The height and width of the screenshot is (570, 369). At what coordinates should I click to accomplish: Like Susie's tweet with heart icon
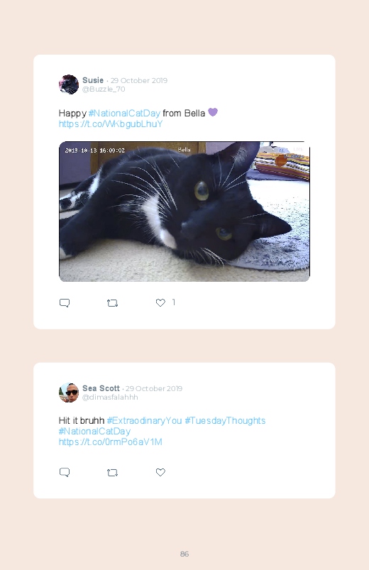click(160, 302)
